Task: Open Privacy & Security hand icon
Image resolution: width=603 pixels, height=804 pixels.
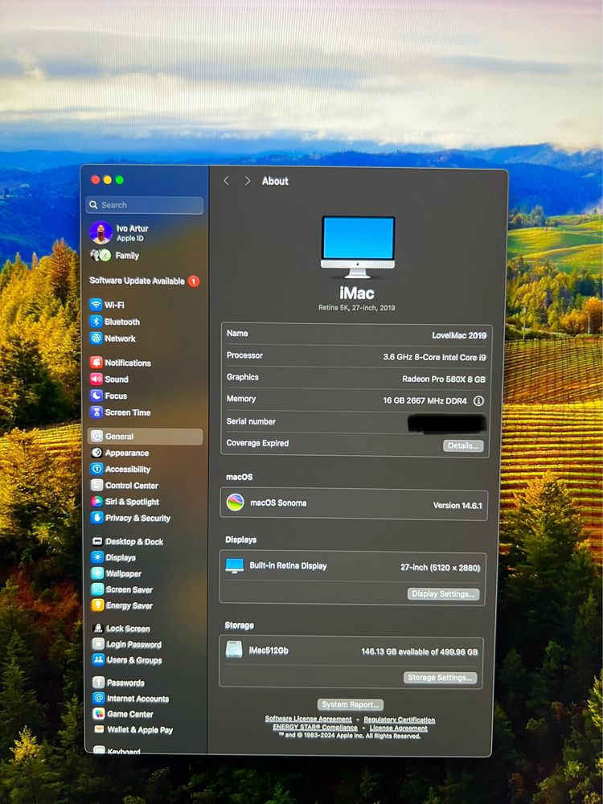Action: [96, 517]
